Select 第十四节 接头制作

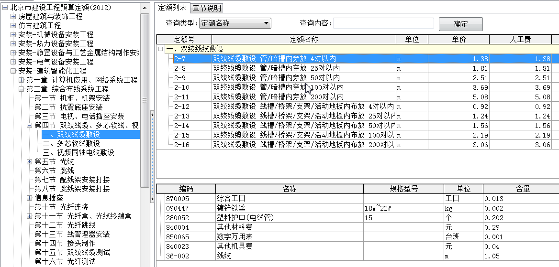click(65, 244)
